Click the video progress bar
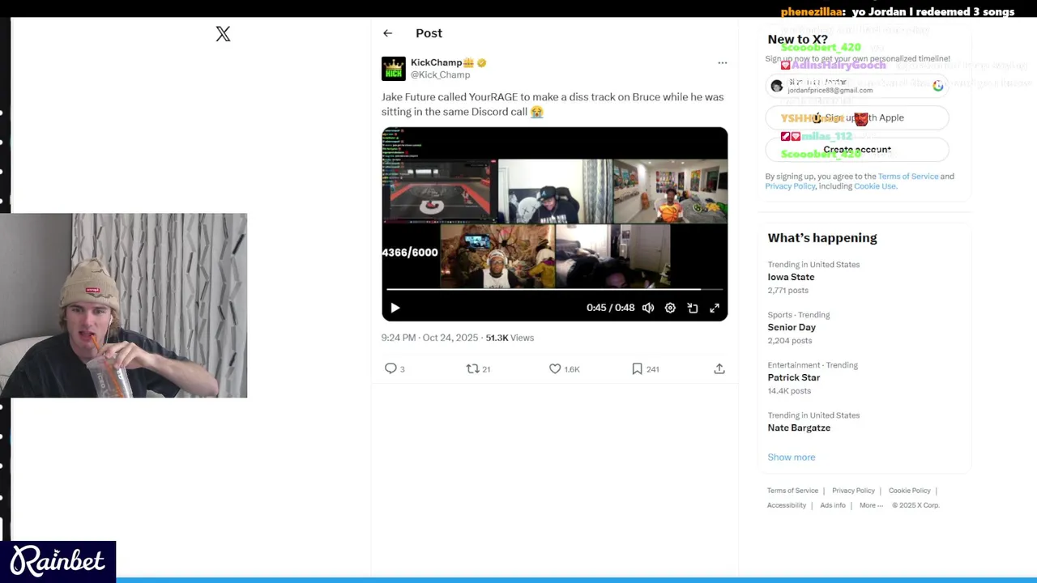 pyautogui.click(x=554, y=289)
